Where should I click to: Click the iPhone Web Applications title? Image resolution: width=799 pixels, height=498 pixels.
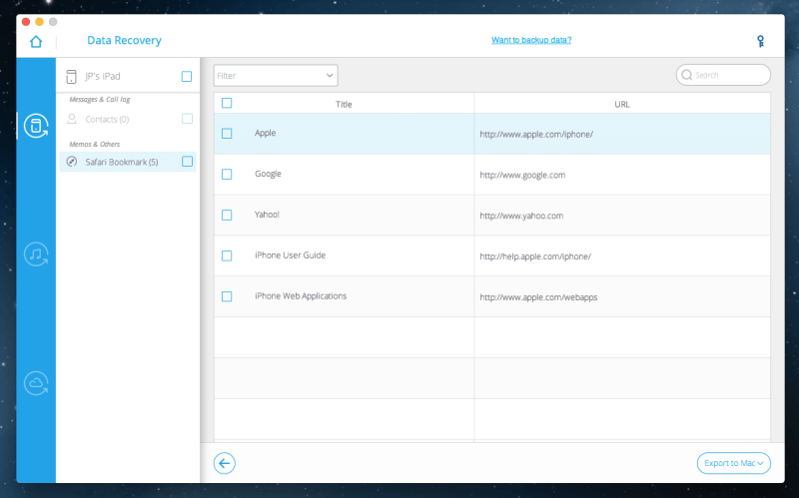301,295
